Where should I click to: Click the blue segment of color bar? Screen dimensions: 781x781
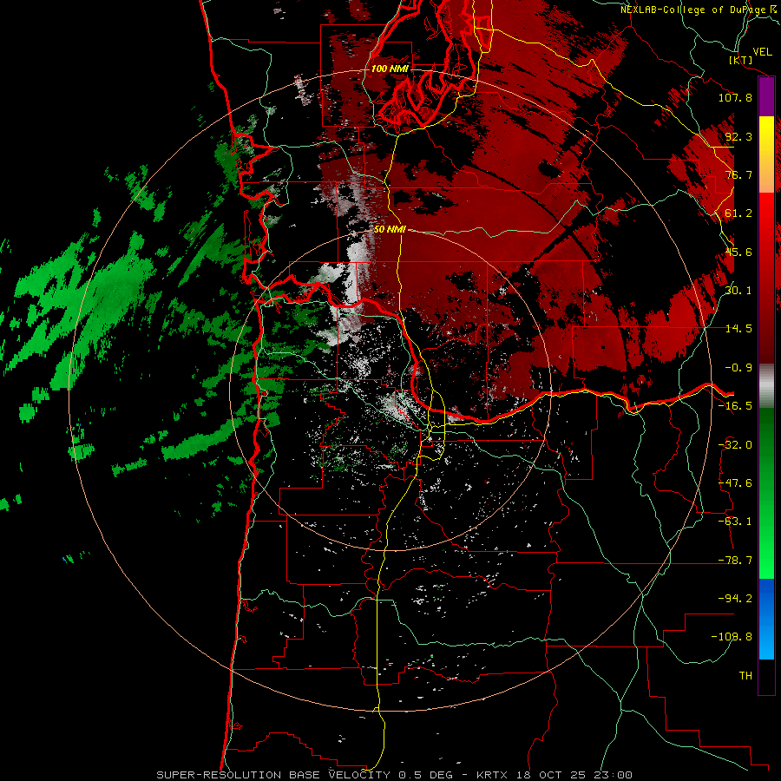(766, 619)
